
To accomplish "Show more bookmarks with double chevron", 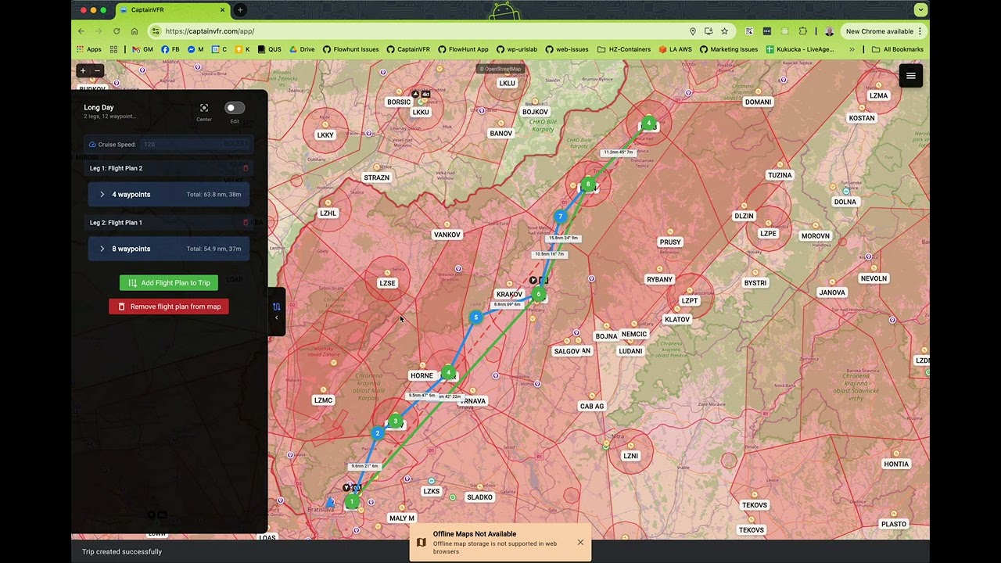I will (852, 49).
